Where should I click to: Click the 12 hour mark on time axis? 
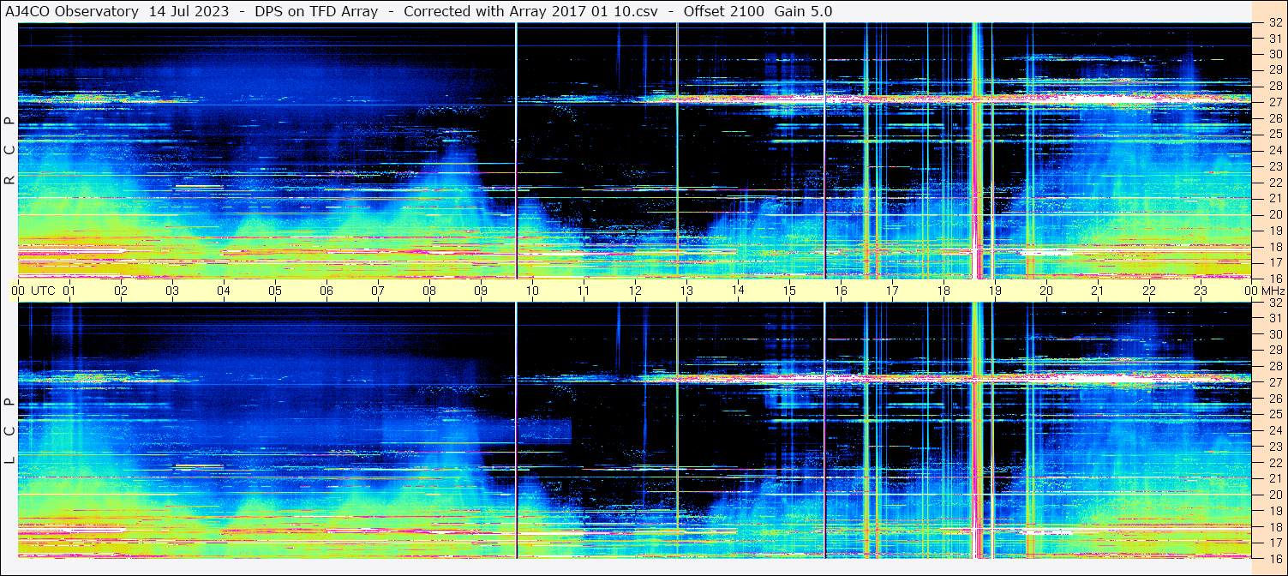635,291
